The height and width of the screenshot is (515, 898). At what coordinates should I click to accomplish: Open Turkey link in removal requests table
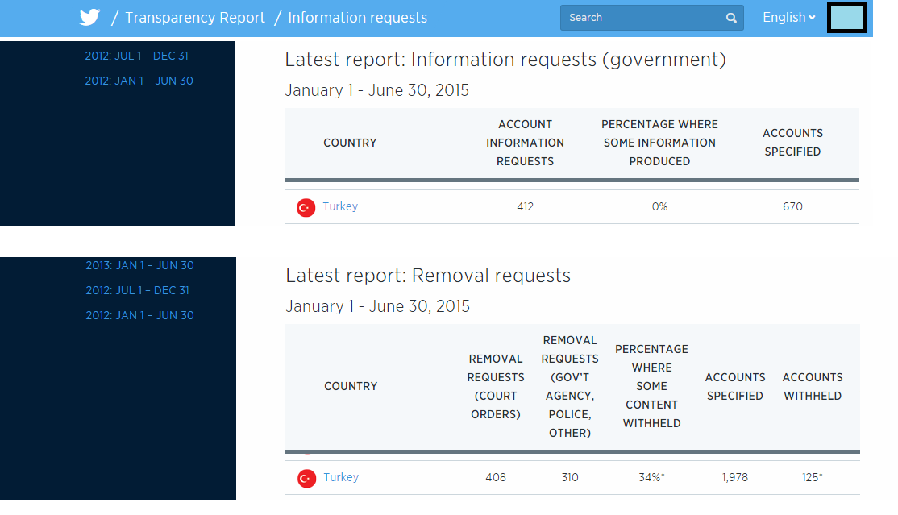tap(341, 477)
